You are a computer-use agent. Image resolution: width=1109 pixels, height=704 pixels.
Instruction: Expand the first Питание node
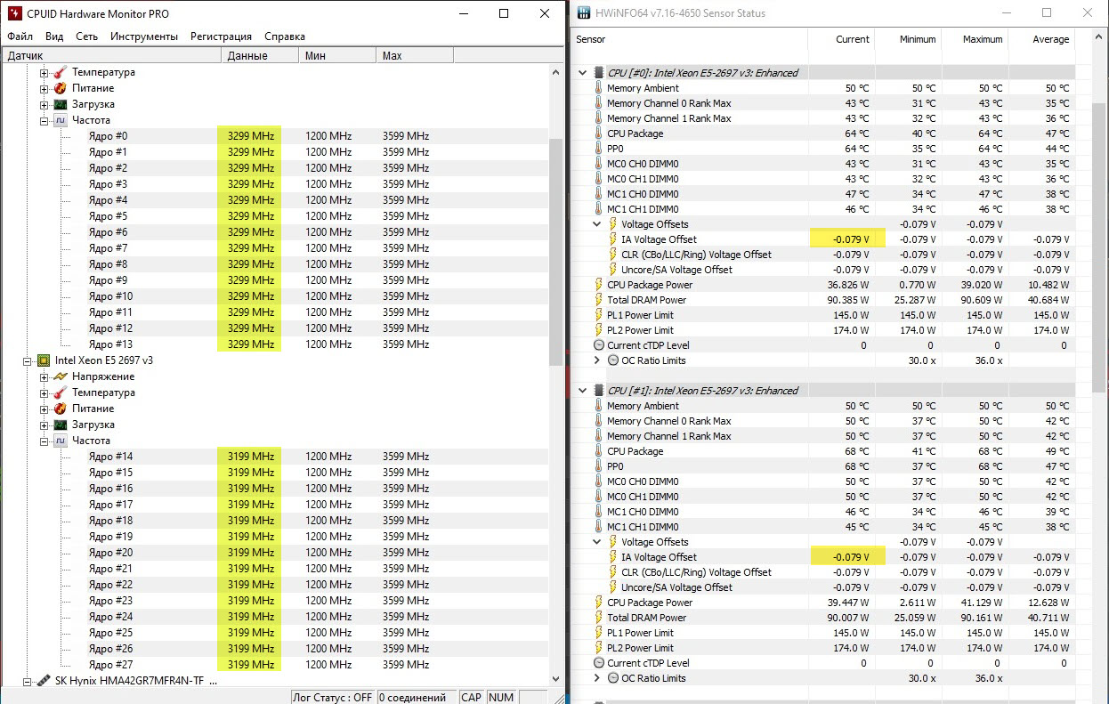tap(45, 88)
